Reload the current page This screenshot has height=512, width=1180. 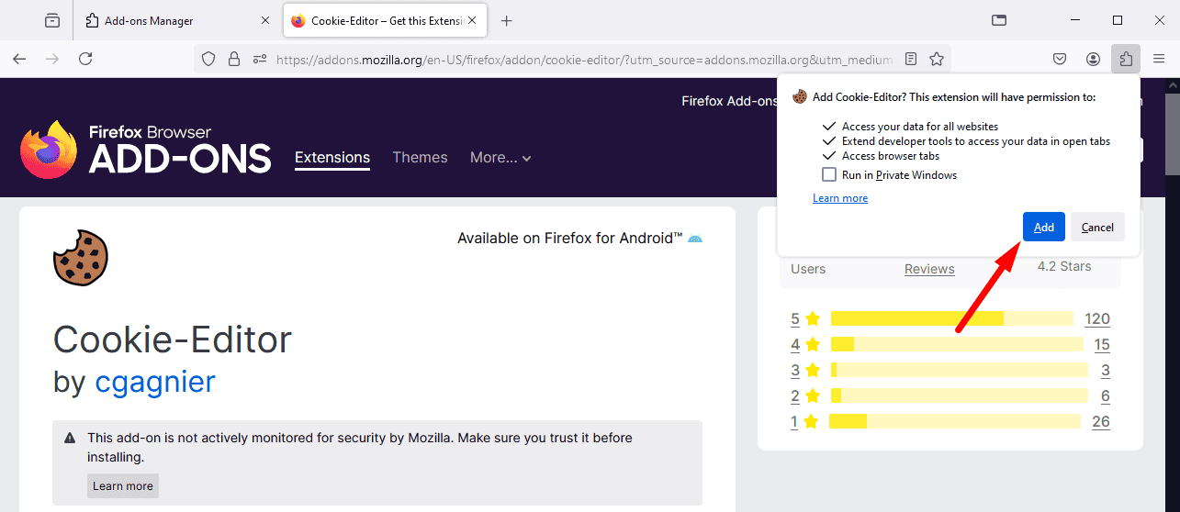(x=85, y=59)
